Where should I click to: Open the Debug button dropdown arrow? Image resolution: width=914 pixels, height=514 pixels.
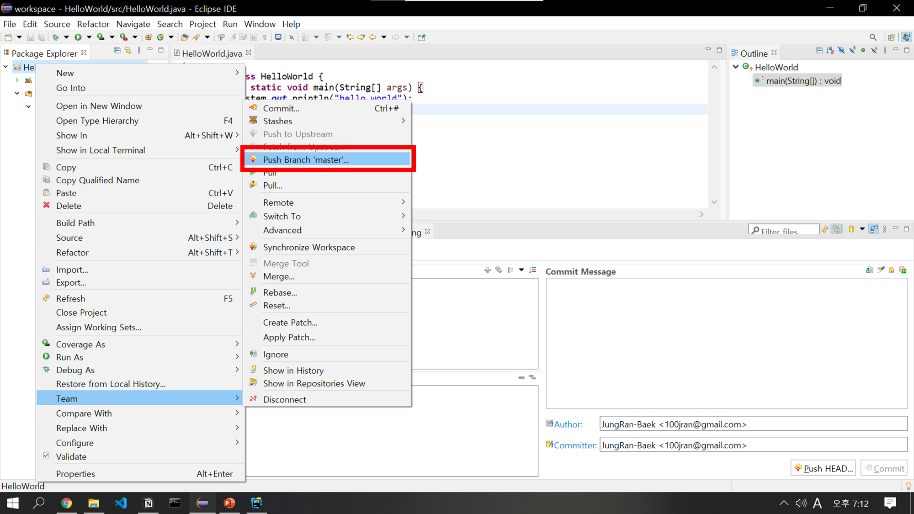click(66, 37)
